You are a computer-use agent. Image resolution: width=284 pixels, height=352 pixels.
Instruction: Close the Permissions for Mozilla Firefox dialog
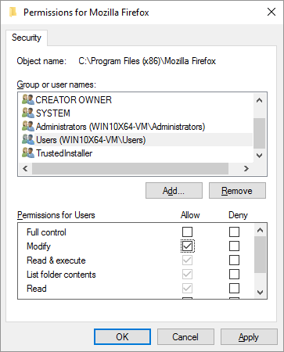pyautogui.click(x=271, y=12)
